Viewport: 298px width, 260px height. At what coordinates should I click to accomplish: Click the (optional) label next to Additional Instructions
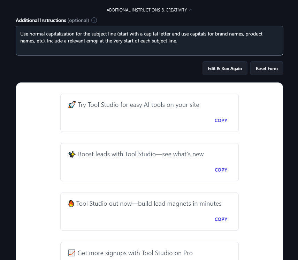(77, 20)
